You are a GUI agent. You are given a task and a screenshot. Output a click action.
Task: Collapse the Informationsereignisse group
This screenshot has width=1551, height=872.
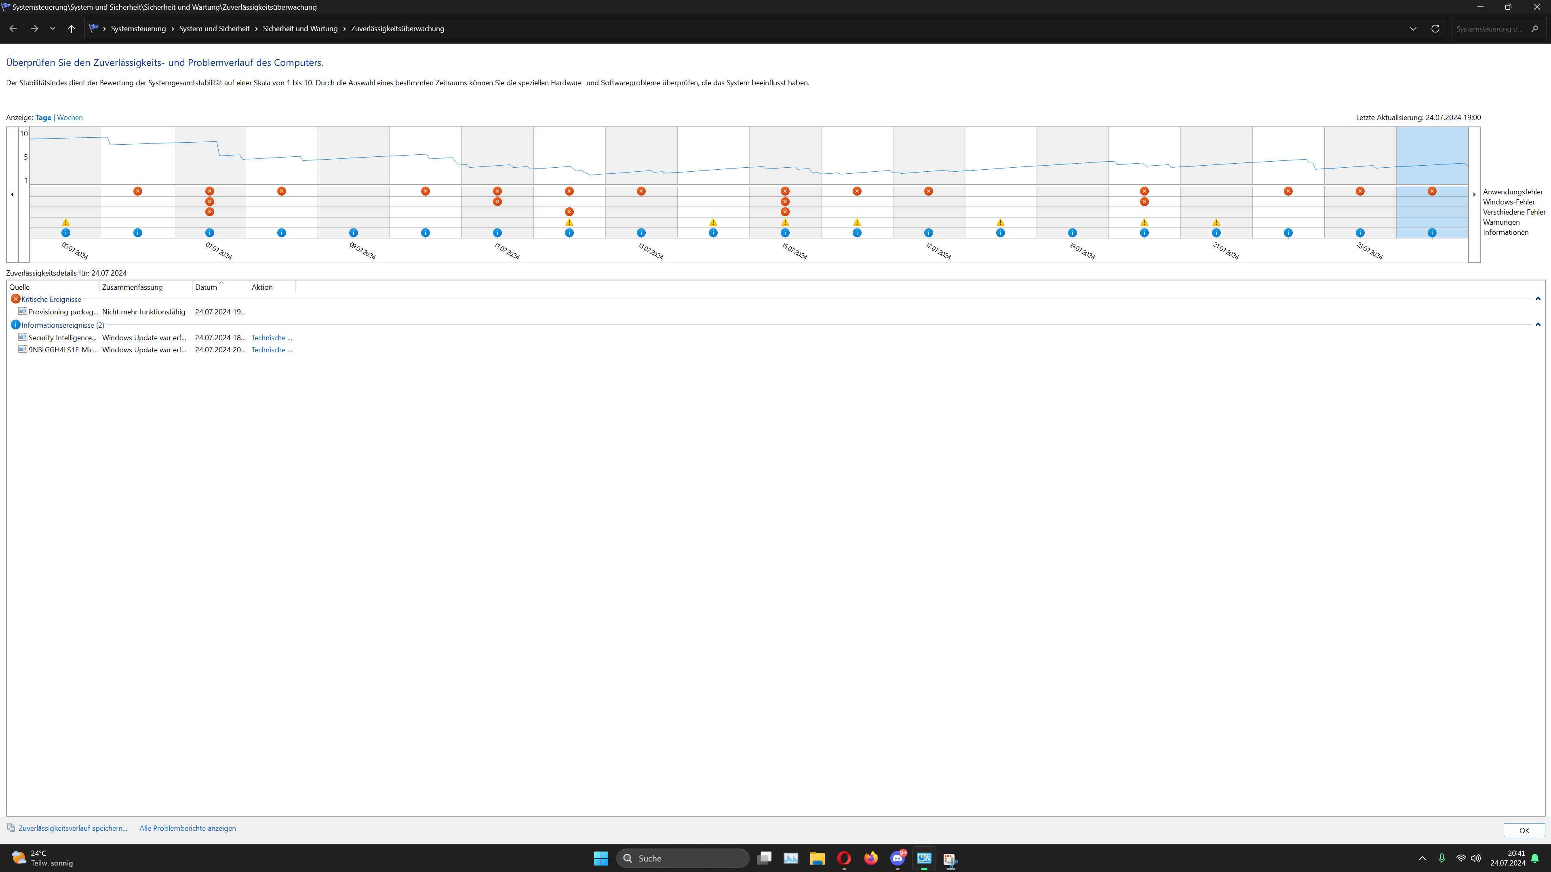pos(1538,324)
